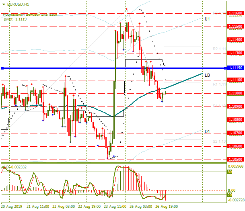
Task: Click the U1 upper channel label
Action: point(207,19)
